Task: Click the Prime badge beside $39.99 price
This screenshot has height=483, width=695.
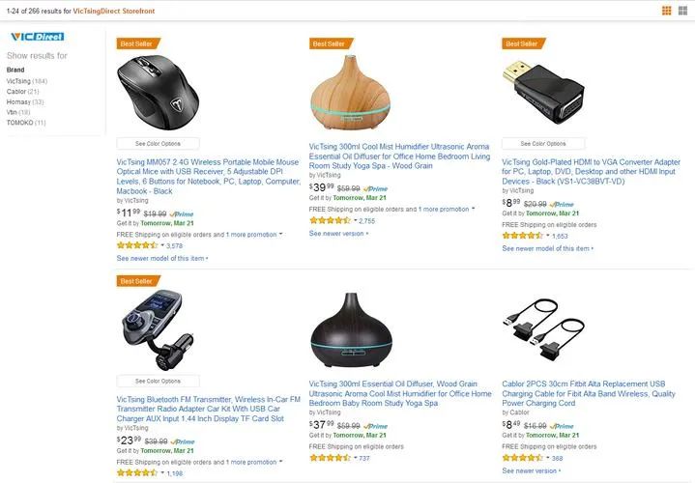Action: (x=375, y=188)
